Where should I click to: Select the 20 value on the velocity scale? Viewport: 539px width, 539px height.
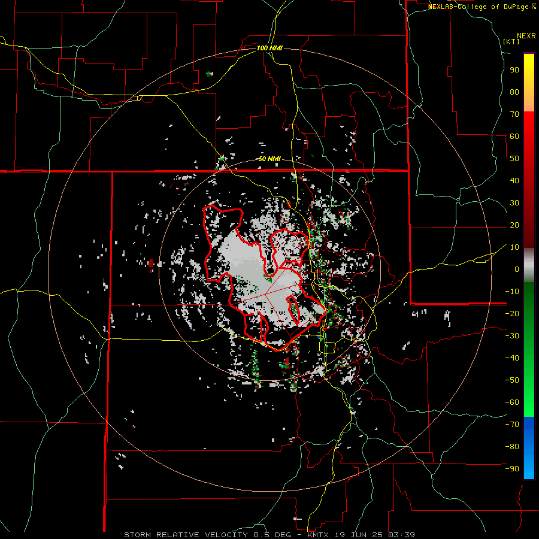(x=514, y=225)
